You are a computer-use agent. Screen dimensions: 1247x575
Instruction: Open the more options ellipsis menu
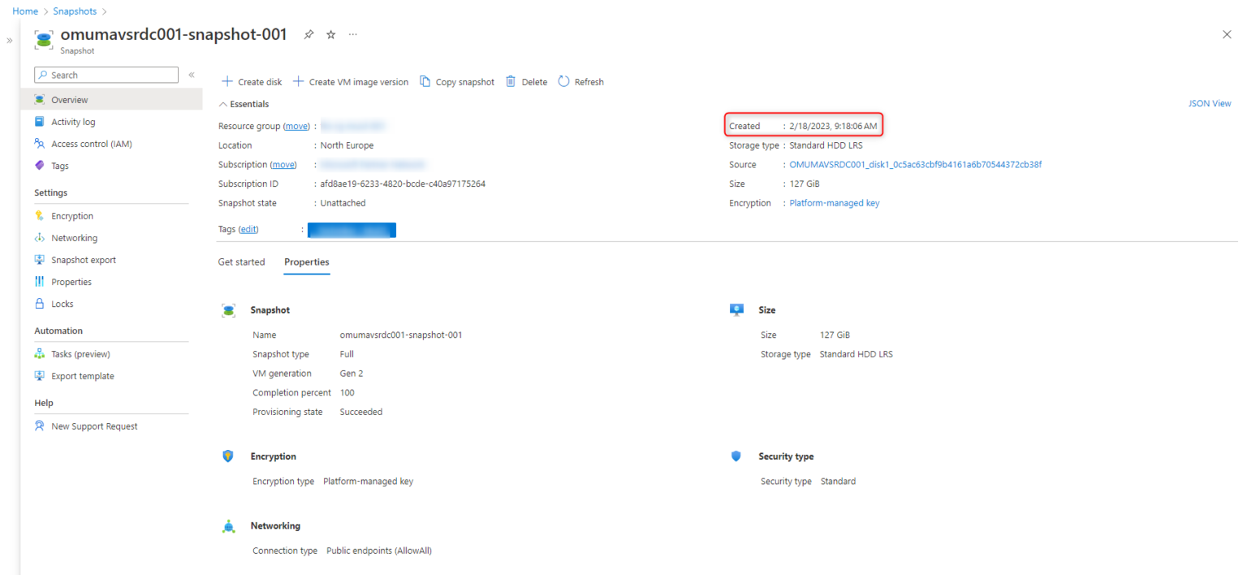coord(352,35)
